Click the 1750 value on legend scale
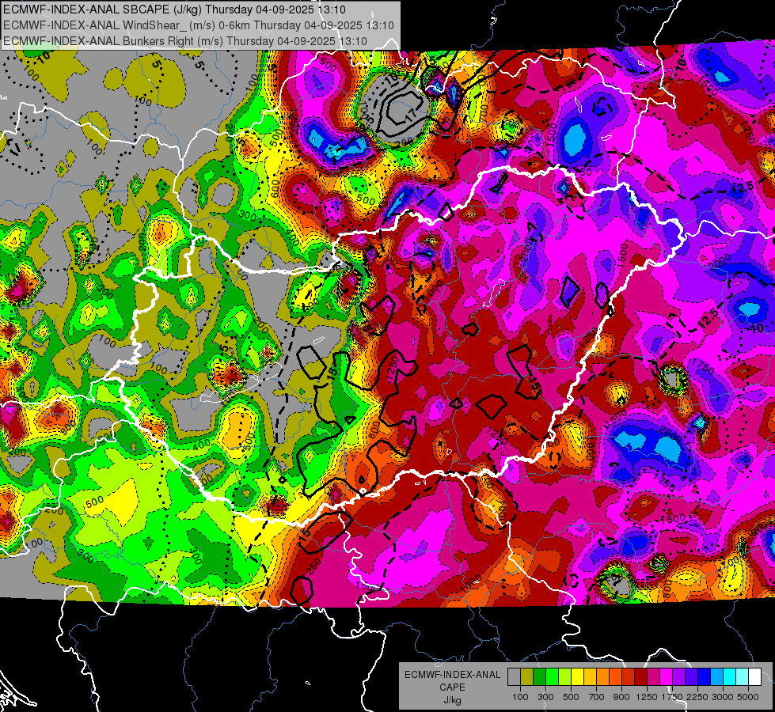This screenshot has width=775, height=712. [x=672, y=697]
